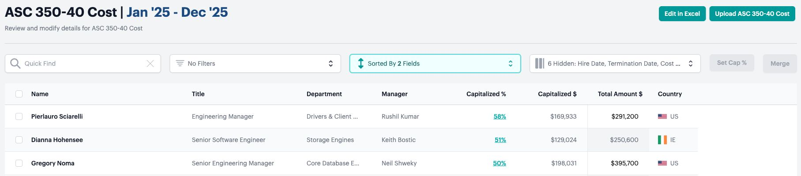This screenshot has height=176, width=801.
Task: Click the Engineering Manager title cell
Action: (223, 116)
